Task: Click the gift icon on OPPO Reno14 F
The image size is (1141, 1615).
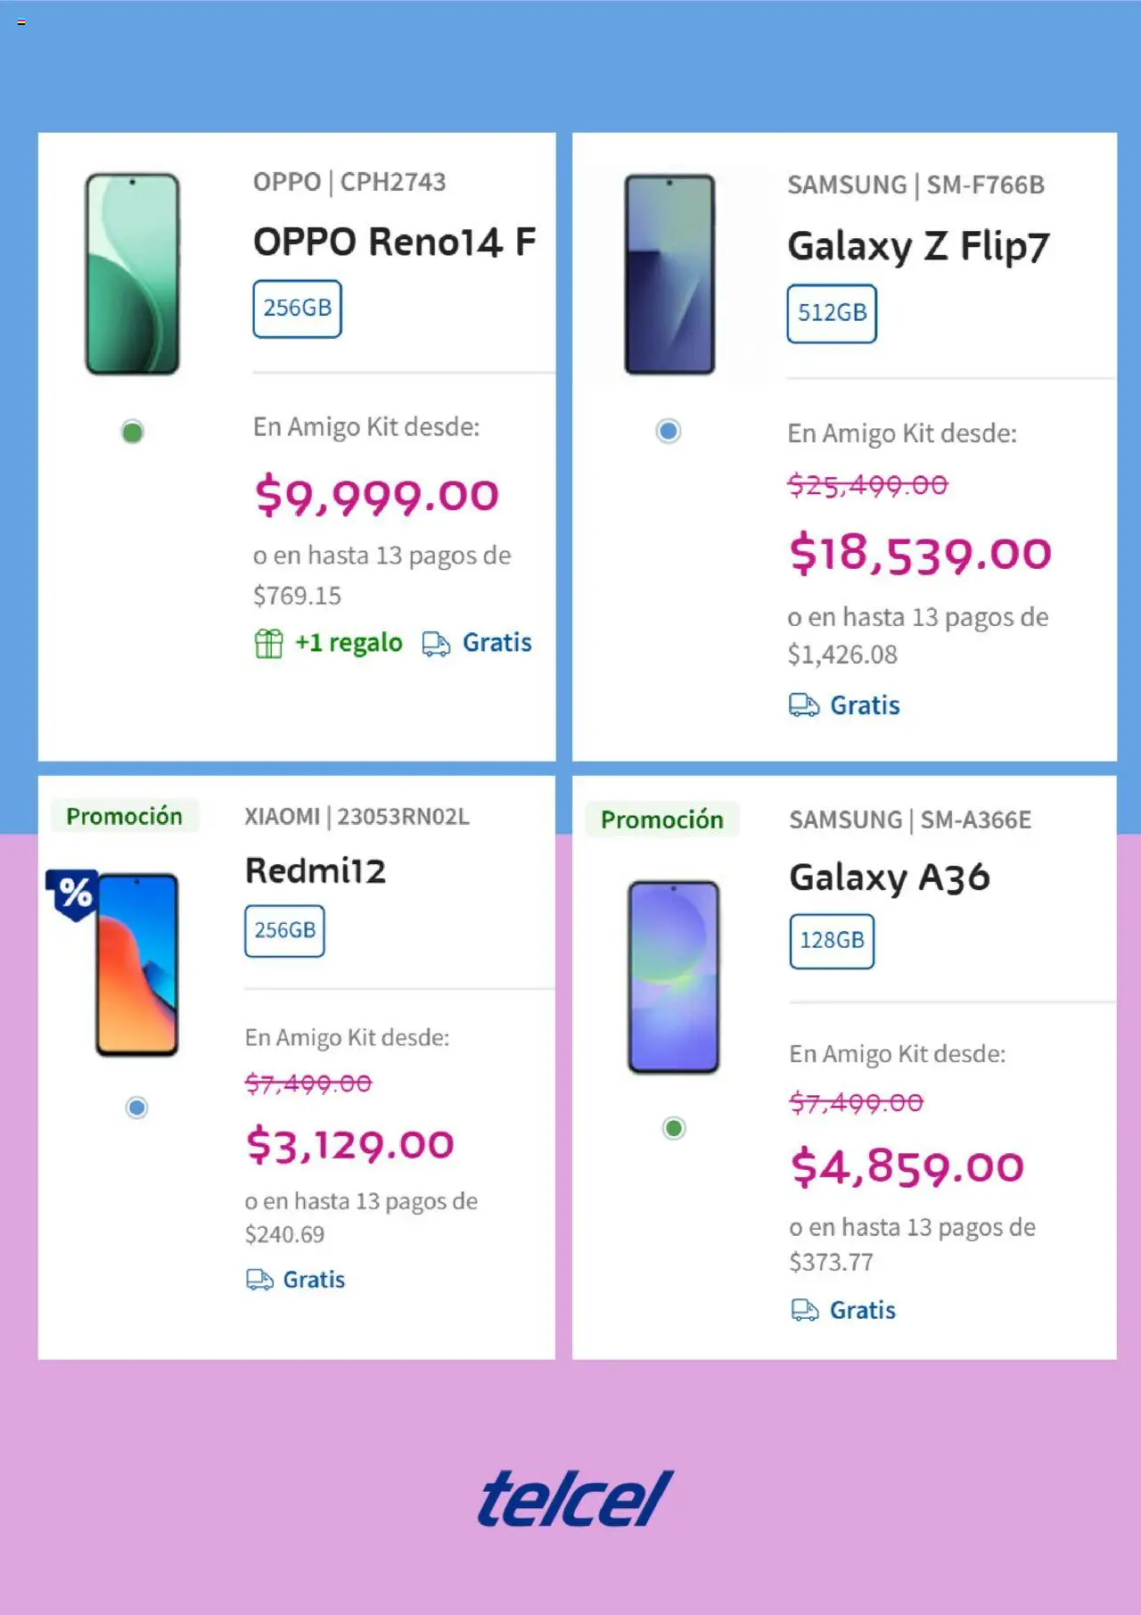Action: (268, 643)
